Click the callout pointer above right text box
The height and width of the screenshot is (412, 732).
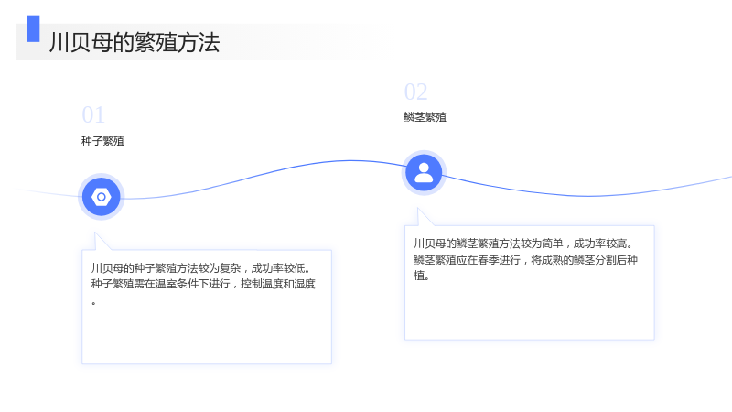pyautogui.click(x=425, y=217)
